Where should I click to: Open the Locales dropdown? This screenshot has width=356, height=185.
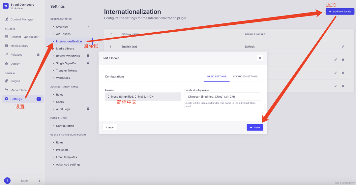coord(143,97)
